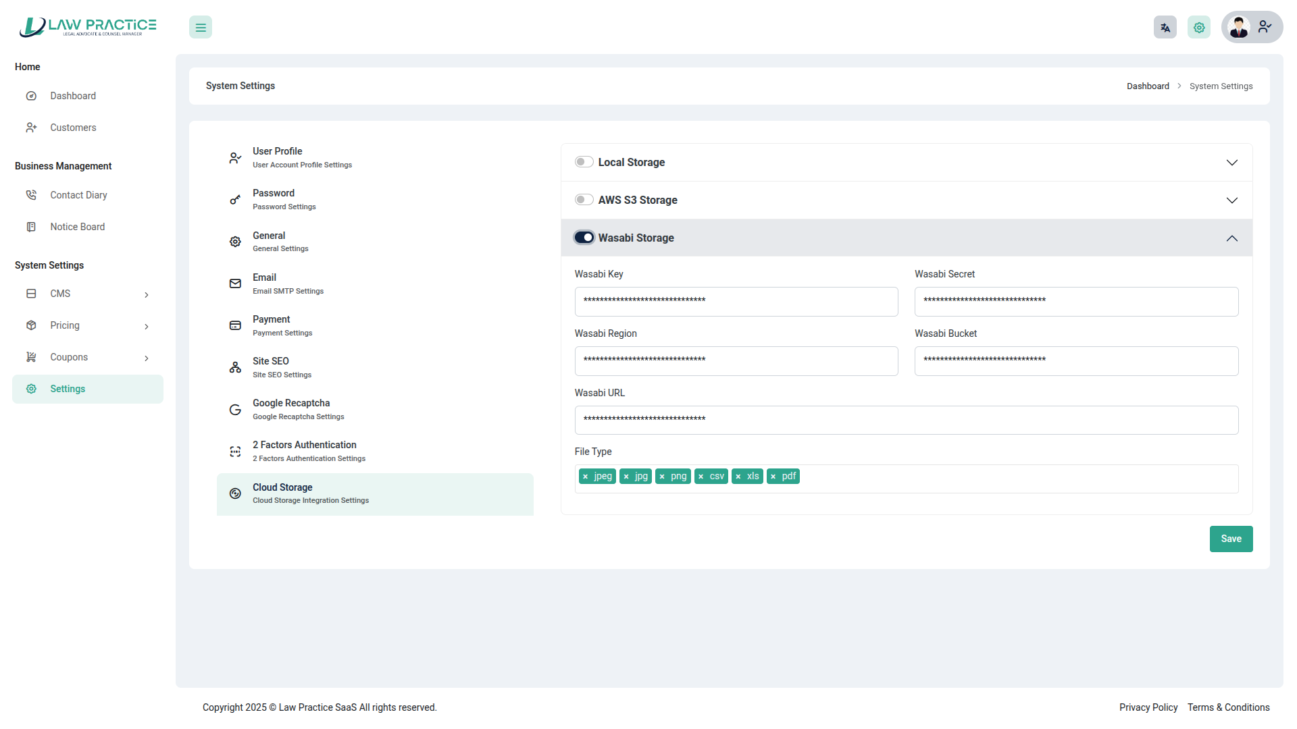The image size is (1297, 729).
Task: Open the Privacy Policy link
Action: click(1148, 707)
